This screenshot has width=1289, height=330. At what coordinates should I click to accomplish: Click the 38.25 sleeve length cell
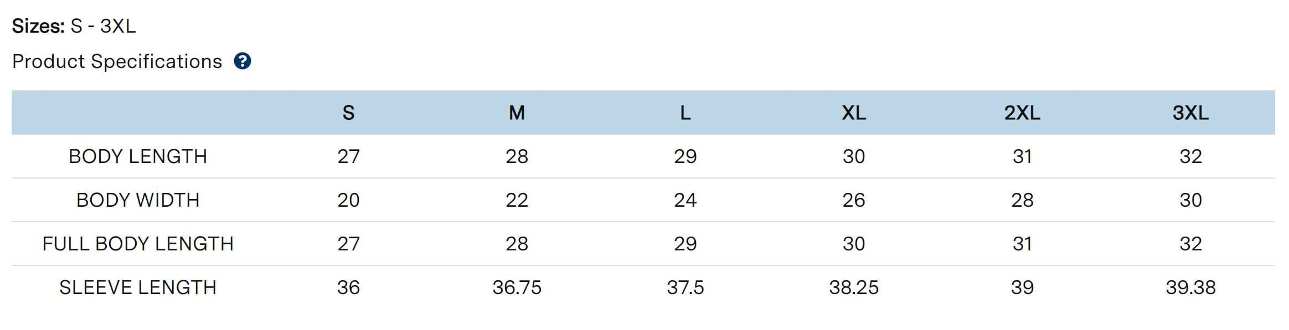853,287
